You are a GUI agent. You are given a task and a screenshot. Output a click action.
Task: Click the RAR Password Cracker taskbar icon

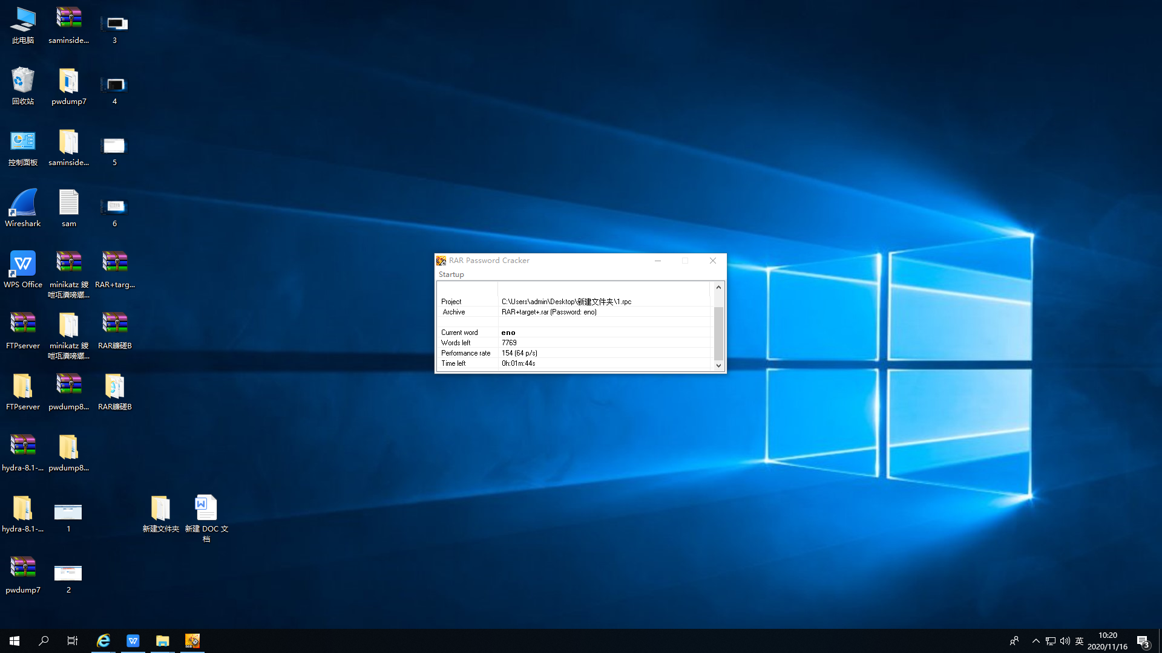tap(192, 641)
